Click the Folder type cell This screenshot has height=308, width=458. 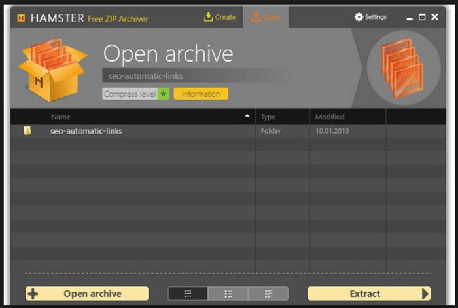270,131
